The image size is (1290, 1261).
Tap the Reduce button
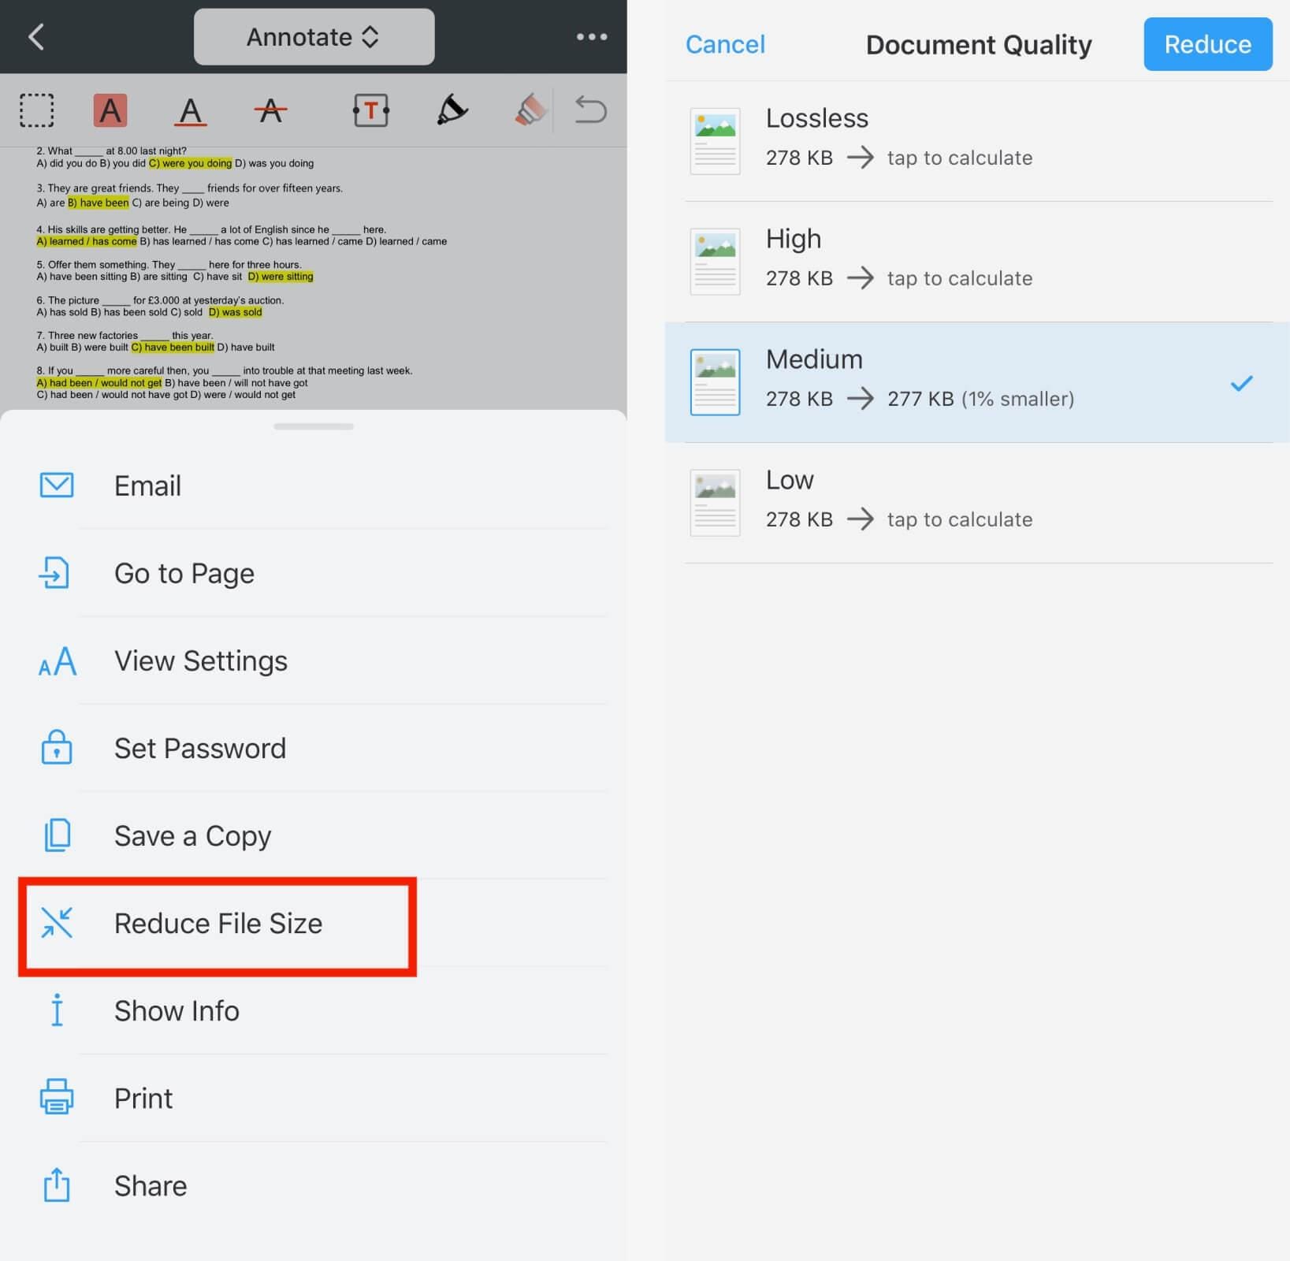click(x=1207, y=44)
